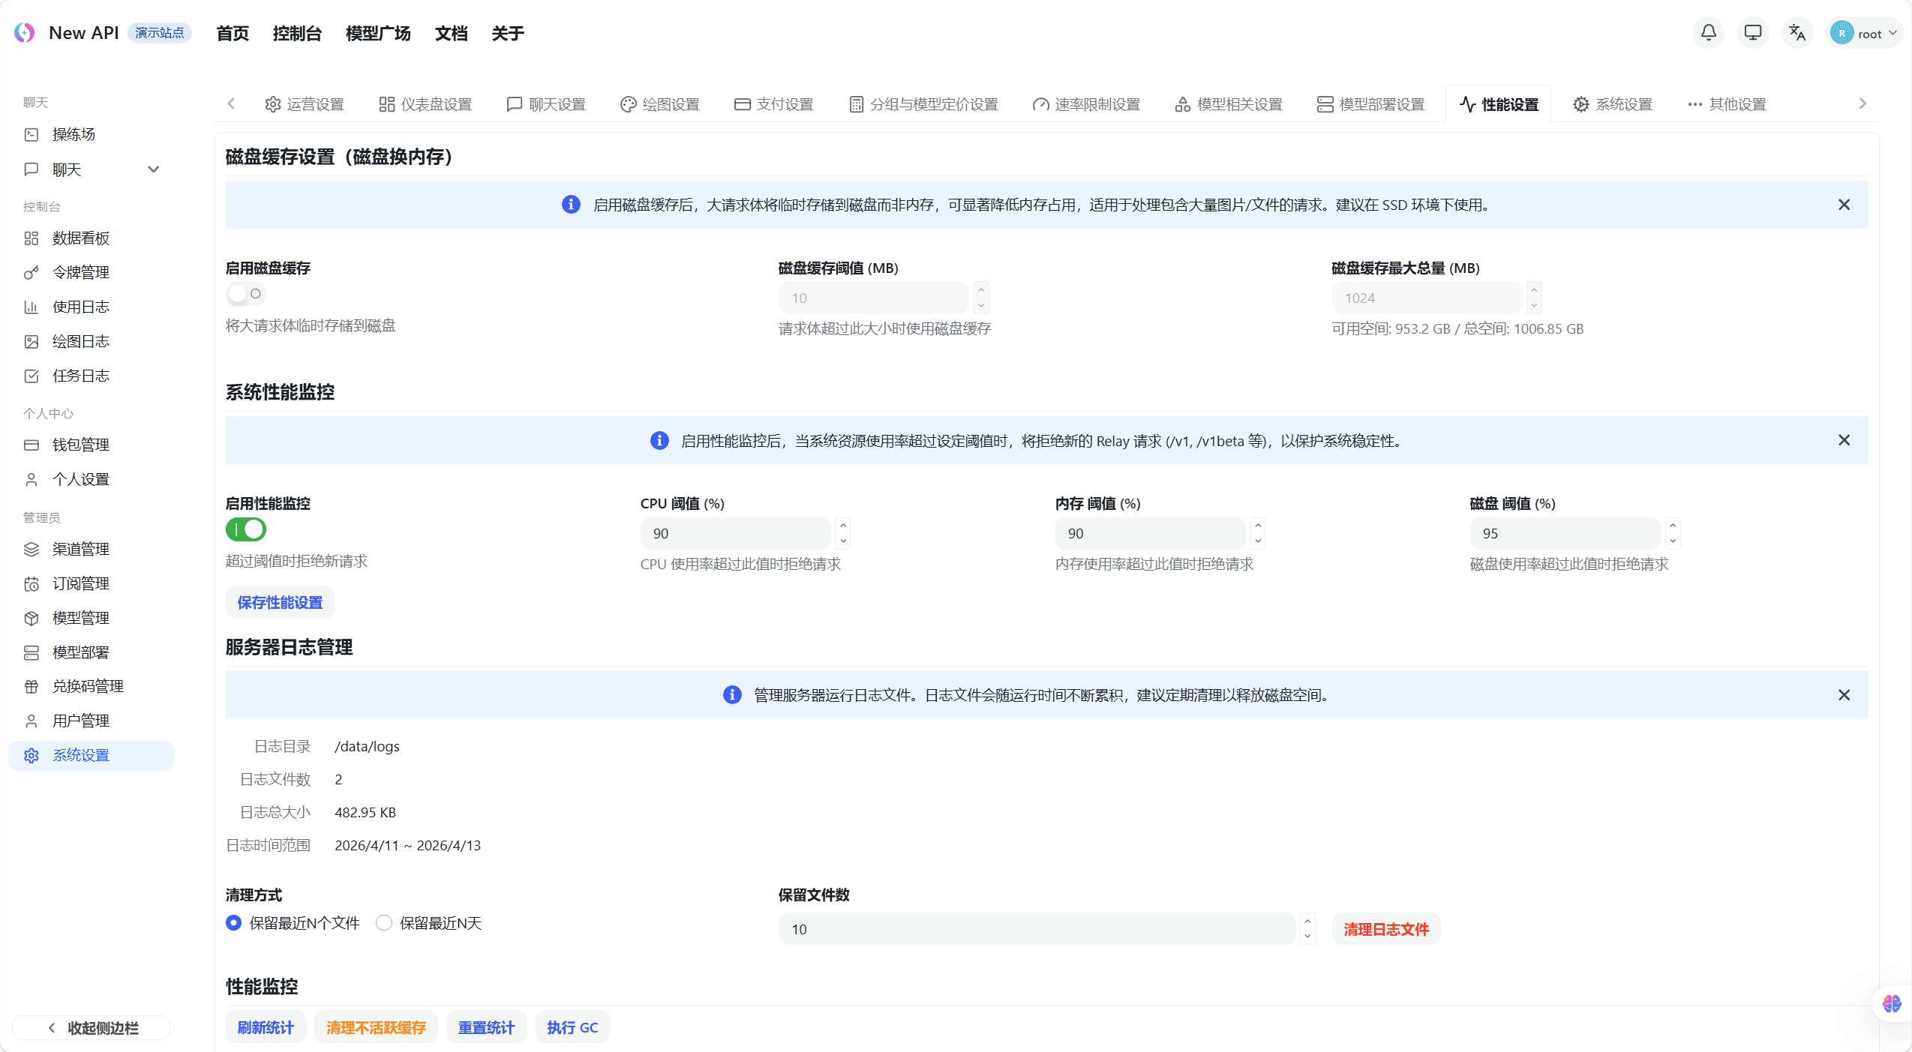Open 渠道管理 from the admin sidebar
The image size is (1912, 1052).
click(x=82, y=549)
